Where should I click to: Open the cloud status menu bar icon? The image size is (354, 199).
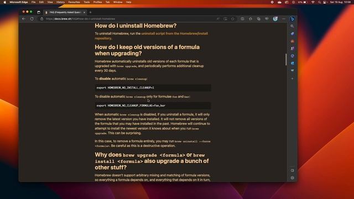(279, 2)
